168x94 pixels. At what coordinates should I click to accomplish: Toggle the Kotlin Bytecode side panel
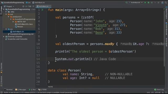click(x=166, y=28)
